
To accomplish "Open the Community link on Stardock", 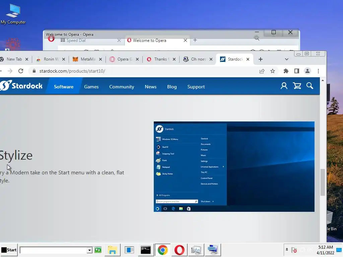I will point(122,87).
